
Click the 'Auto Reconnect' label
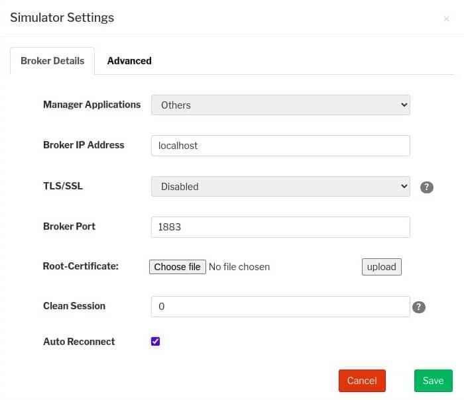(79, 342)
